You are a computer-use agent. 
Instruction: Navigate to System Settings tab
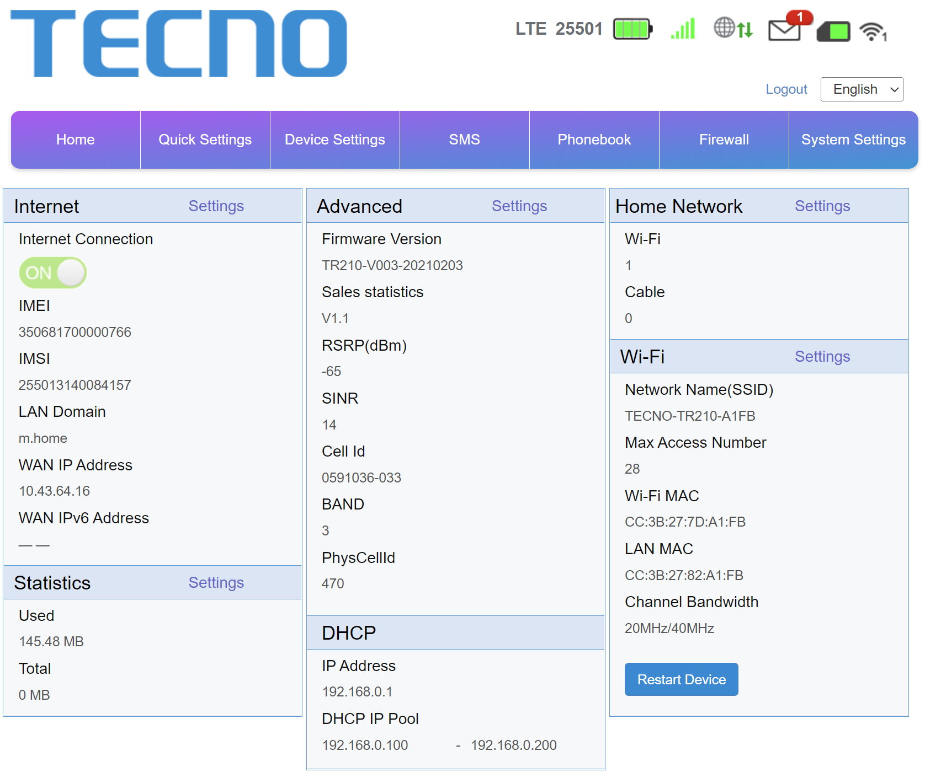854,140
